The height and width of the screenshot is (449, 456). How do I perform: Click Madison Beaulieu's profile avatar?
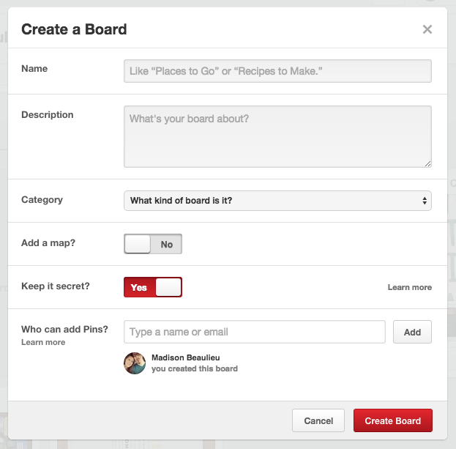pos(135,363)
